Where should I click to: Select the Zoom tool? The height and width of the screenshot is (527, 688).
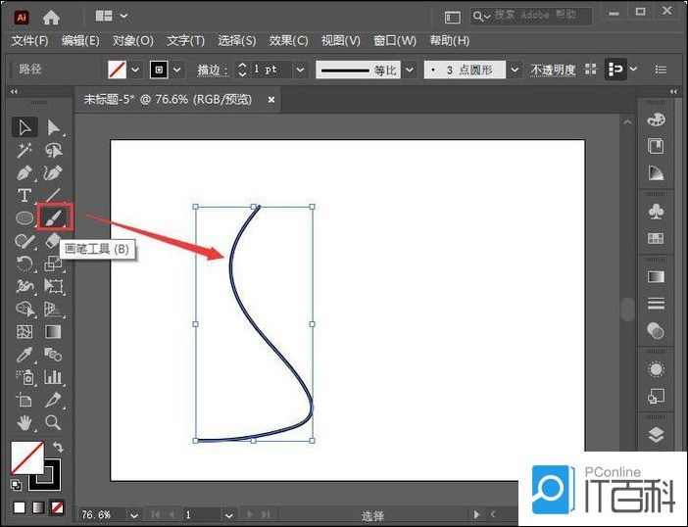(53, 422)
